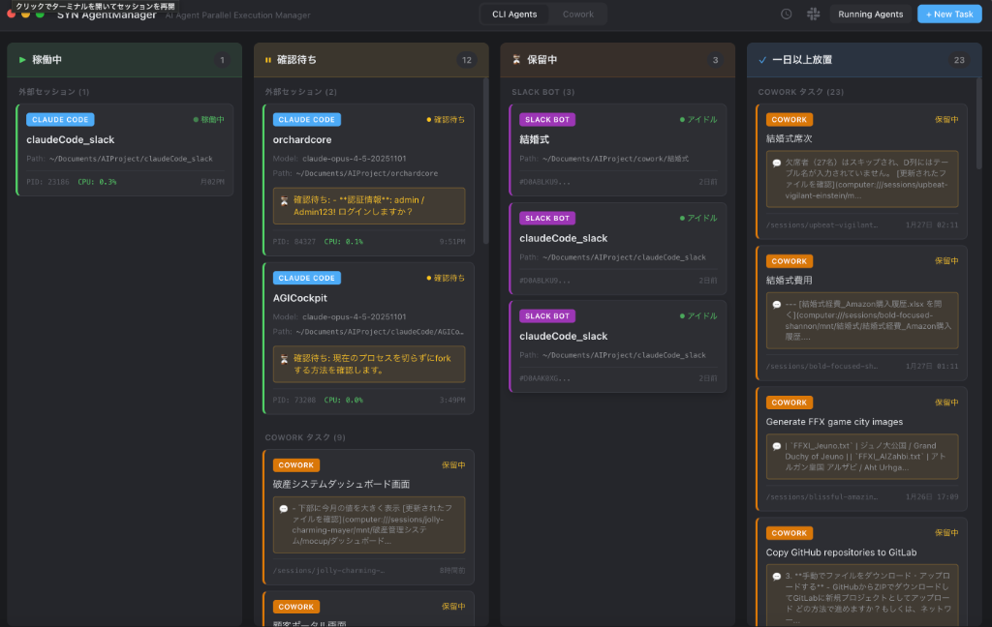Click the COWORK badge on 結婚式費用 card
992x627 pixels.
(x=790, y=261)
